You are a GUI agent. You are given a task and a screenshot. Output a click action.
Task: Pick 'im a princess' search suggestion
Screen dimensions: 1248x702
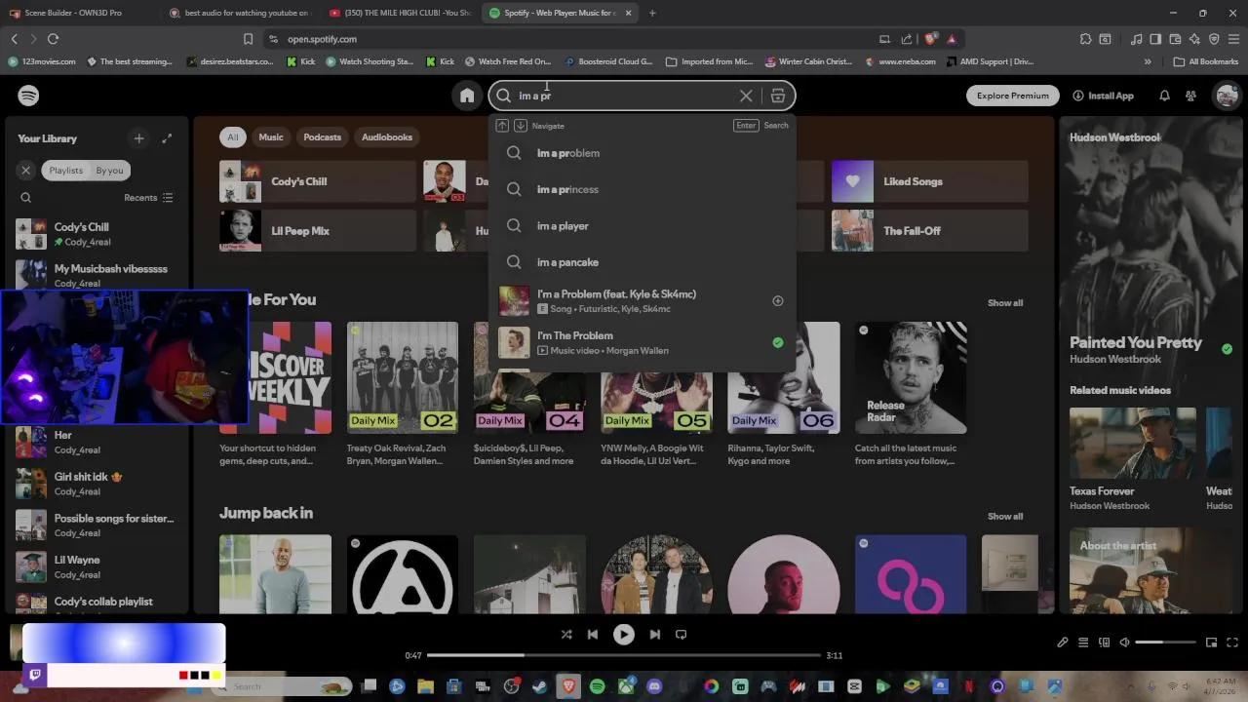(642, 189)
